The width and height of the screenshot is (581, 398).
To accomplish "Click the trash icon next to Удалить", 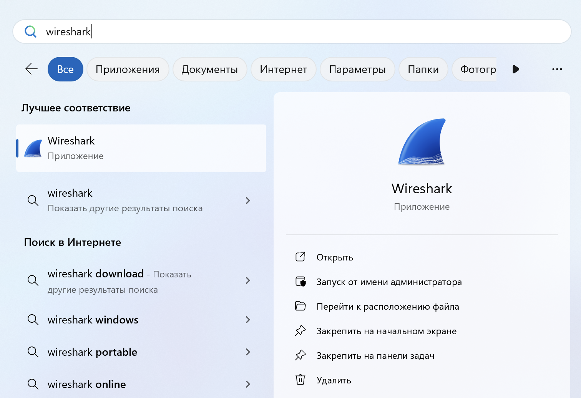I will (x=301, y=380).
